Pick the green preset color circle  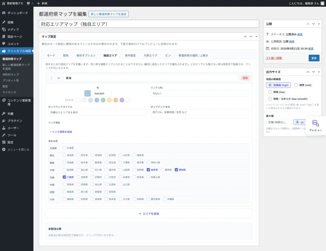point(103,100)
